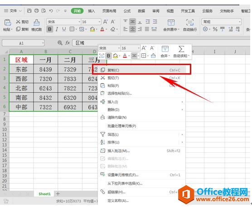Align text right in the ribbon
252x207 pixels.
[x=140, y=29]
